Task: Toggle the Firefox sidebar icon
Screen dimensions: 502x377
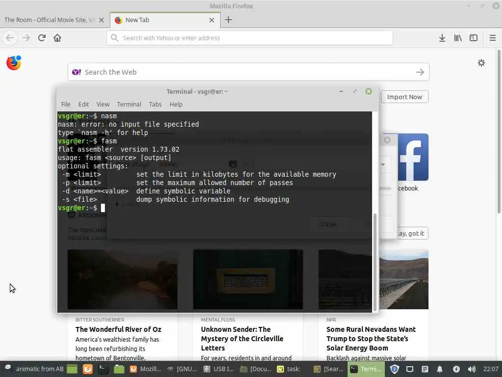Action: click(x=474, y=38)
